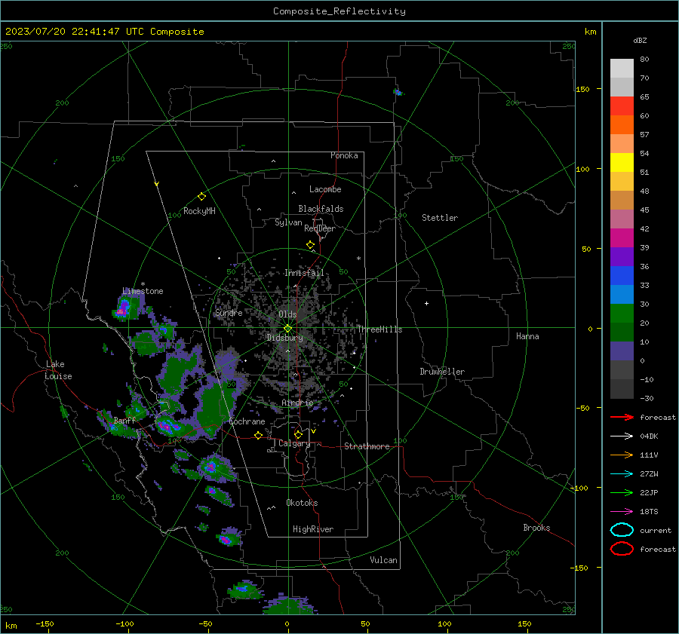Screen dimensions: 679x634
Task: Click the Hanna label
Action: tap(527, 336)
